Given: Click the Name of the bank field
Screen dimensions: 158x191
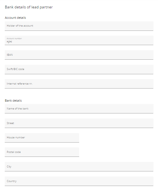Looking at the screenshot, I should [79, 109].
